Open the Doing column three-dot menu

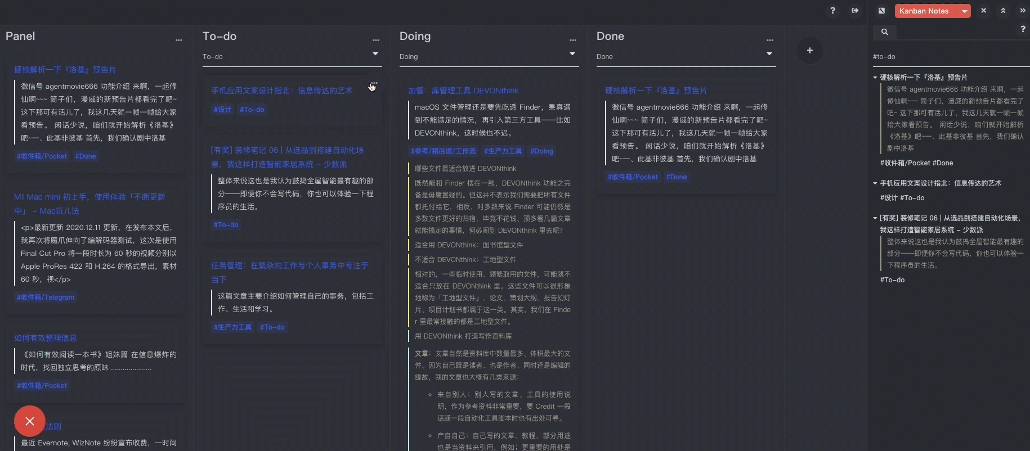click(572, 40)
